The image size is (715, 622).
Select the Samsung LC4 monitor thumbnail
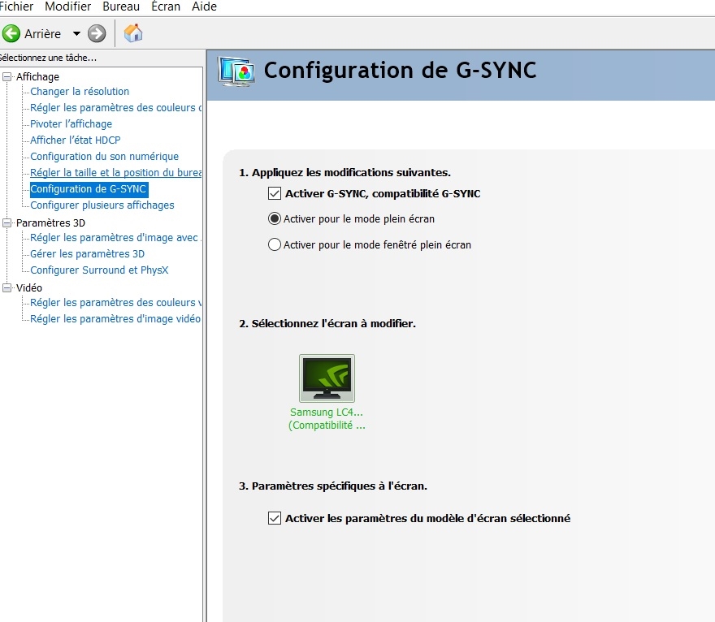[x=327, y=378]
